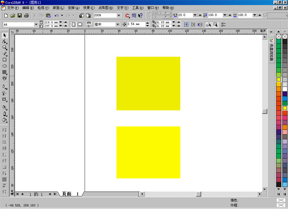Select the Graph Paper grid tool
The image size is (288, 209).
pos(5,72)
